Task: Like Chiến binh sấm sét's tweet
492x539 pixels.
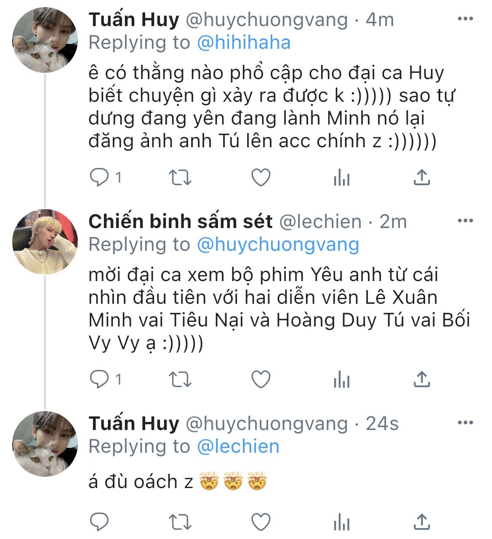Action: 261,380
